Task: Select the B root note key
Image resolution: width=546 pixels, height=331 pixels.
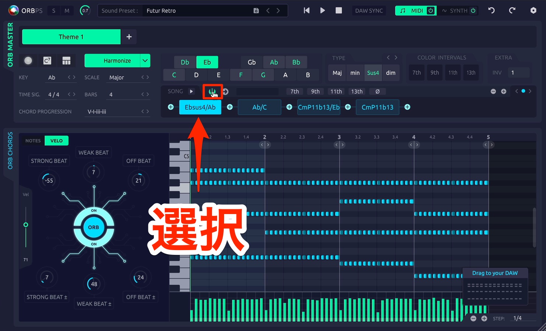Action: coord(308,75)
